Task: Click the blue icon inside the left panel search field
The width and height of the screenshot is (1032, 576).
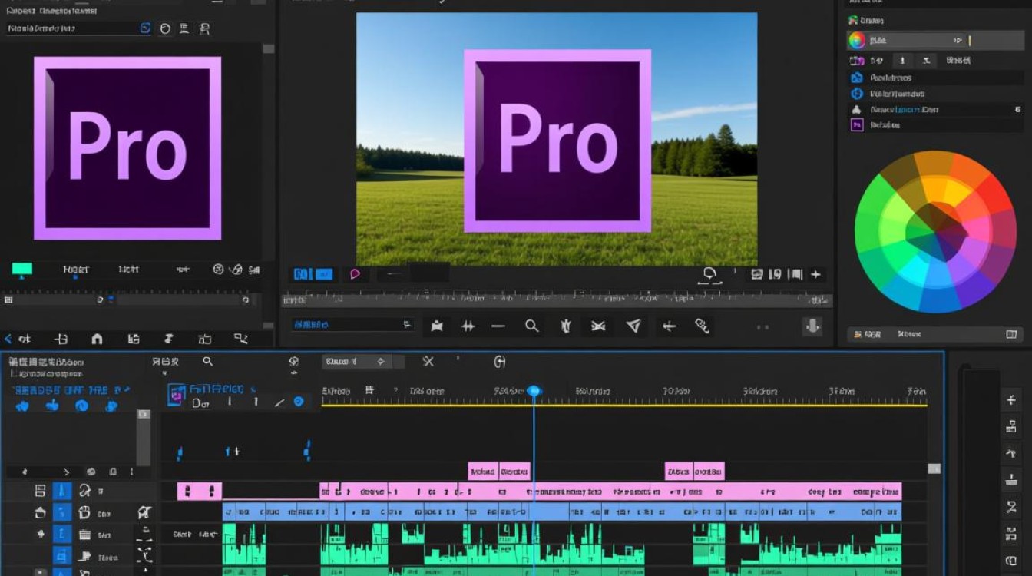Action: tap(145, 28)
